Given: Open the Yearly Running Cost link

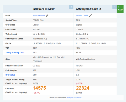Looking at the screenshot, I should tap(15, 53).
